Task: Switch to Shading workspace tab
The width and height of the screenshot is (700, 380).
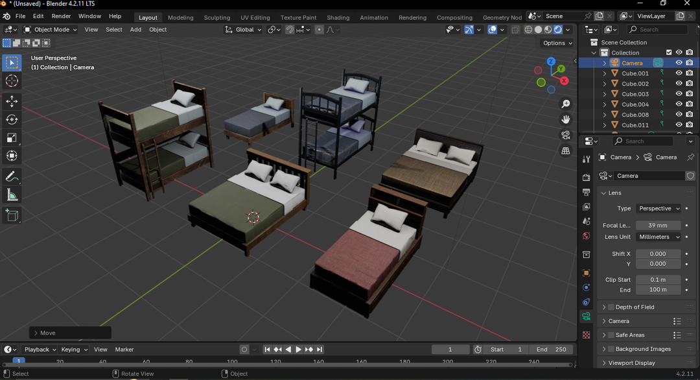Action: [x=338, y=18]
